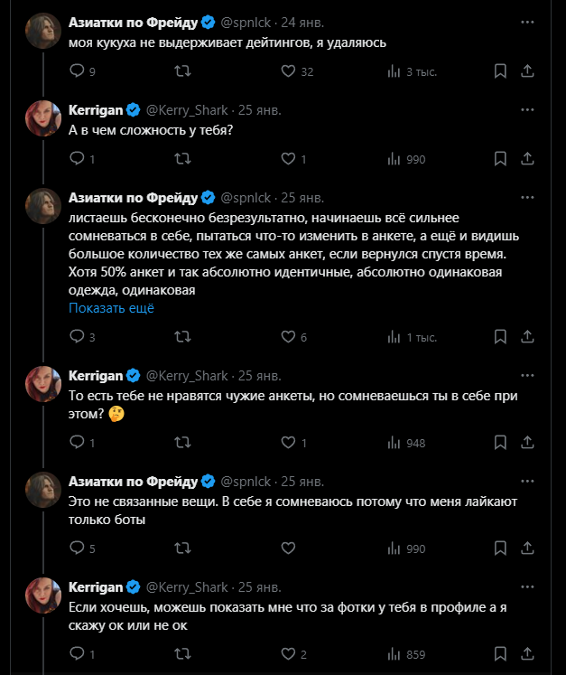Retweet Kerrigan's last reply about photos
This screenshot has width=566, height=675.
181,654
